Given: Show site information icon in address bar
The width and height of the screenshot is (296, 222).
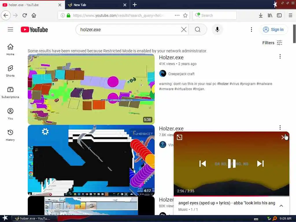Looking at the screenshot, I should 62,15.
